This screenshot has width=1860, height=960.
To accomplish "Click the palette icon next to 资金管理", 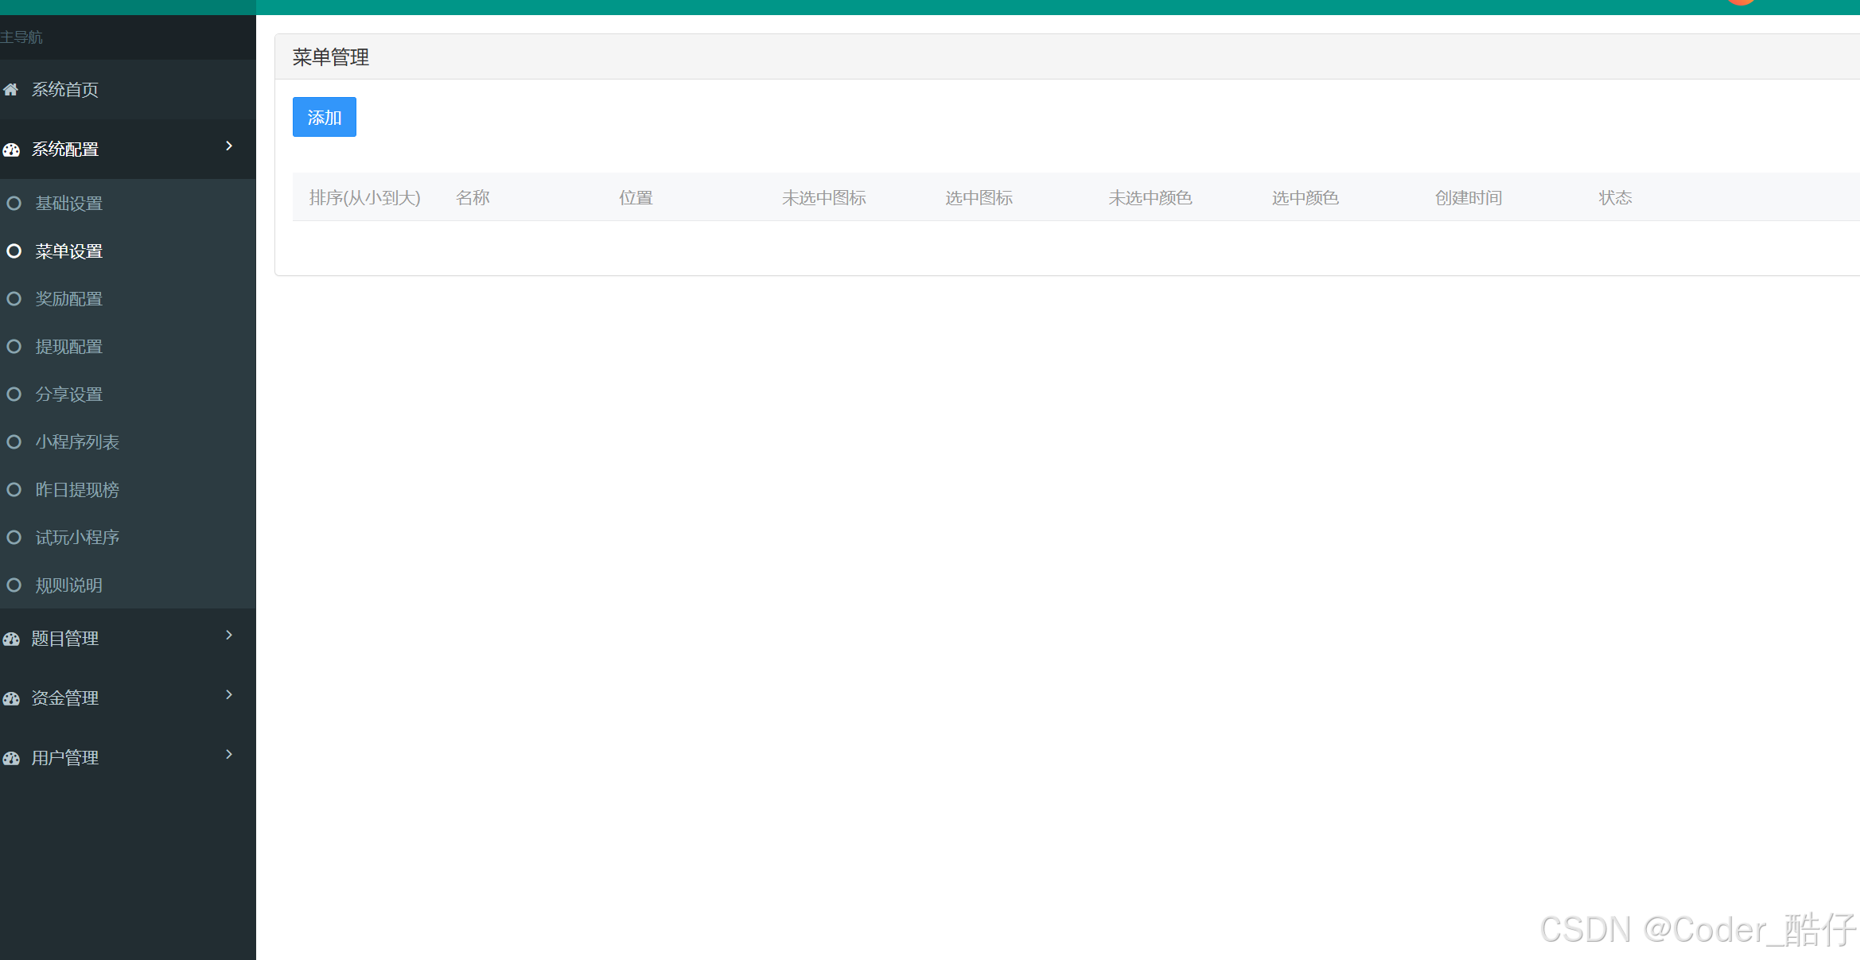I will pos(11,698).
